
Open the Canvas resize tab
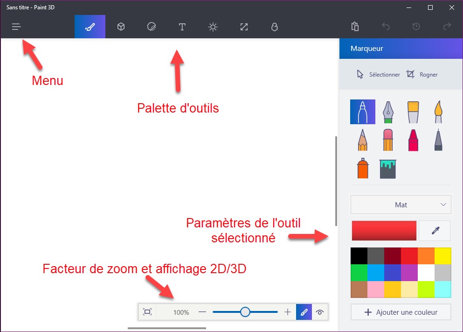click(244, 27)
